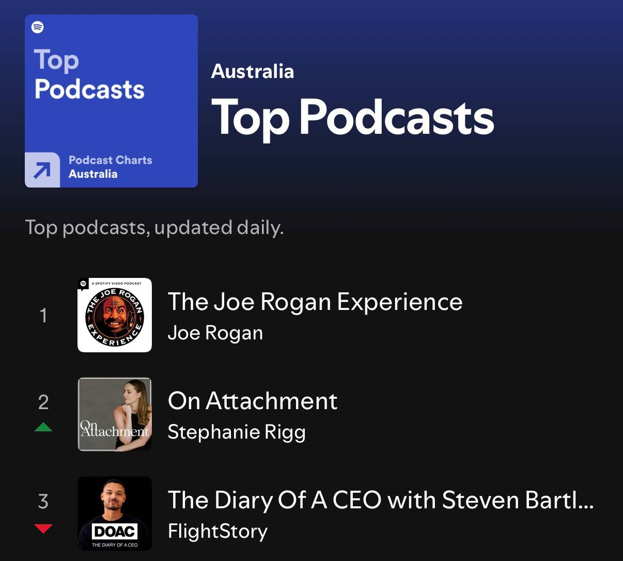Click the Joe Rogan publisher name
The width and height of the screenshot is (623, 561).
[215, 333]
